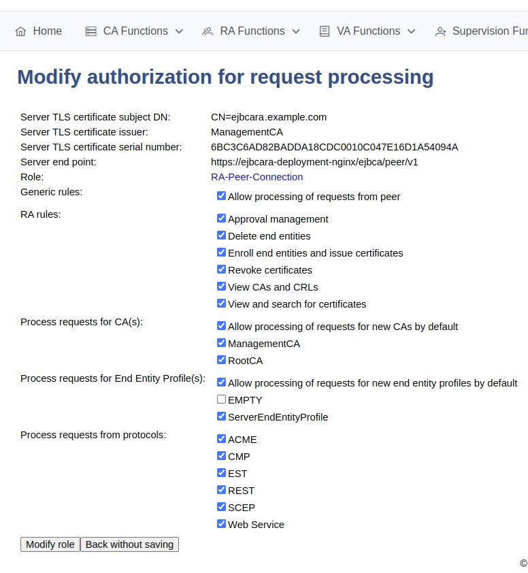Viewport: 528px width, 573px height.
Task: Click the Modify role button
Action: (x=50, y=544)
